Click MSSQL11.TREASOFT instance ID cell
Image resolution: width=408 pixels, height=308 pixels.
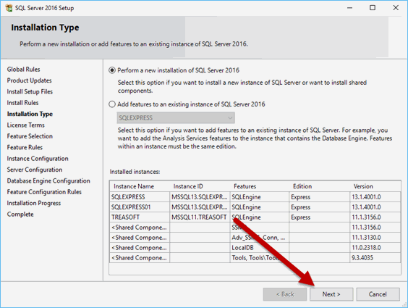point(200,217)
